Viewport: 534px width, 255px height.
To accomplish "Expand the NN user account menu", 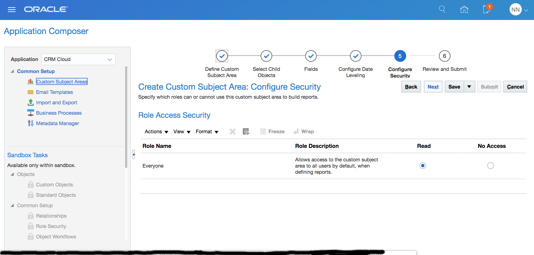I will [x=526, y=10].
